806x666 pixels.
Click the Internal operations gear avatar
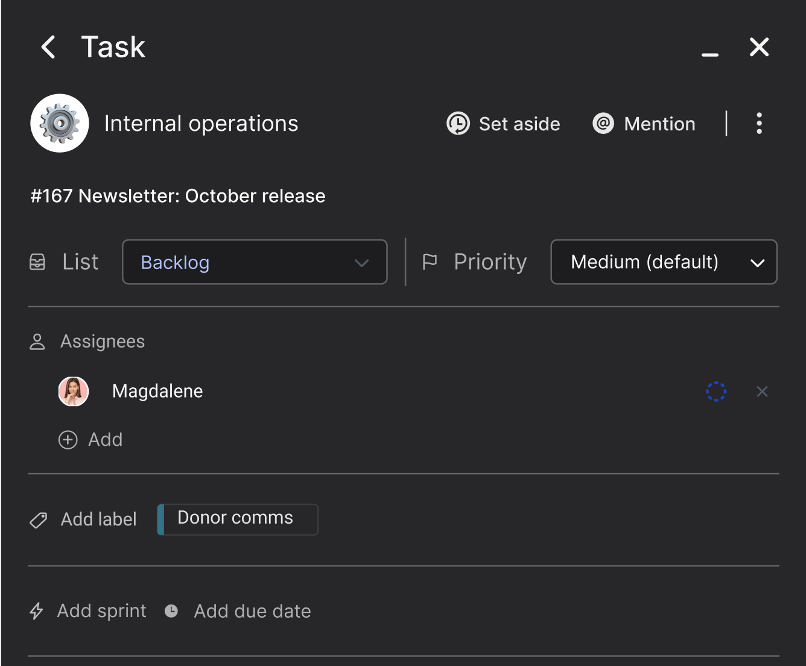[x=60, y=123]
